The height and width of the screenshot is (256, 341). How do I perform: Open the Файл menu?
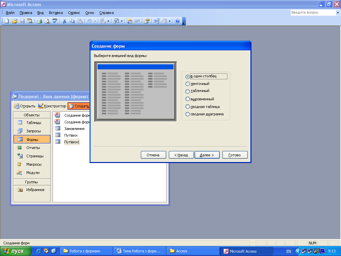[x=10, y=13]
